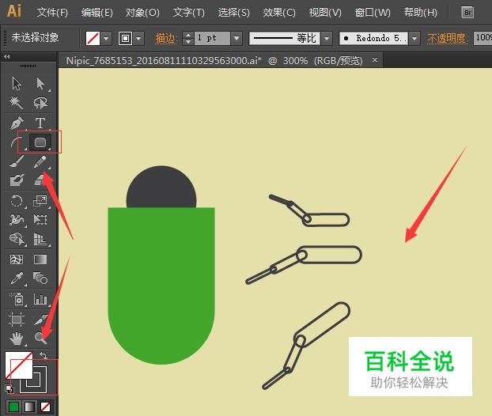The width and height of the screenshot is (492, 416).
Task: Set paint mode to Gradient
Action: coord(29,407)
